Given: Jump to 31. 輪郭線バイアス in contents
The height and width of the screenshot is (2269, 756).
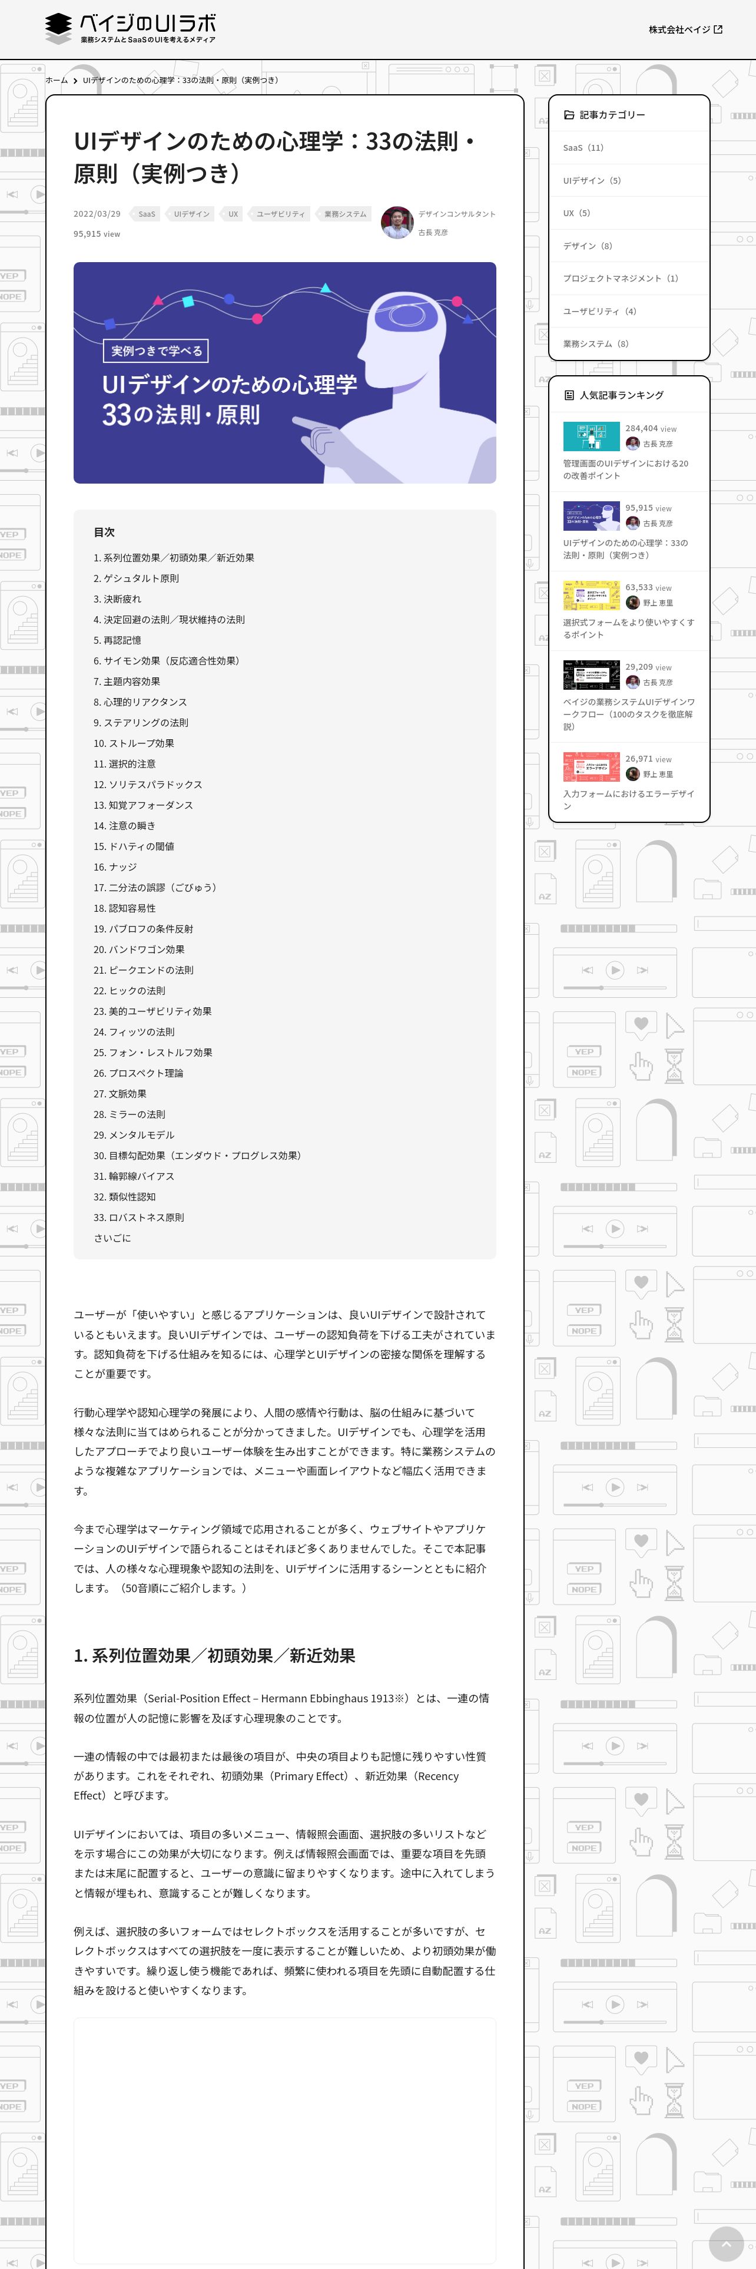Looking at the screenshot, I should click(134, 1176).
